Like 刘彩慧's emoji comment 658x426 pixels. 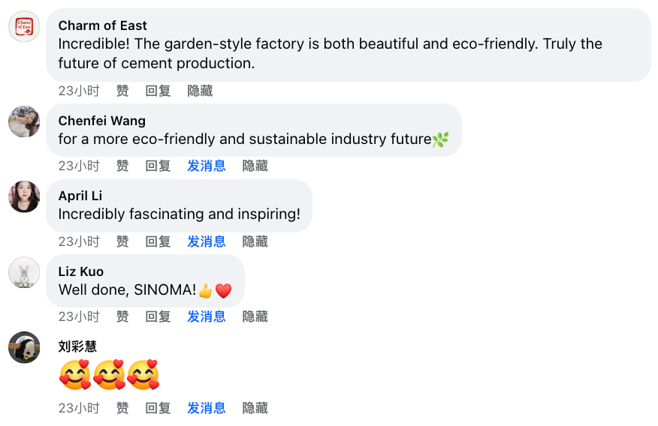pyautogui.click(x=122, y=408)
